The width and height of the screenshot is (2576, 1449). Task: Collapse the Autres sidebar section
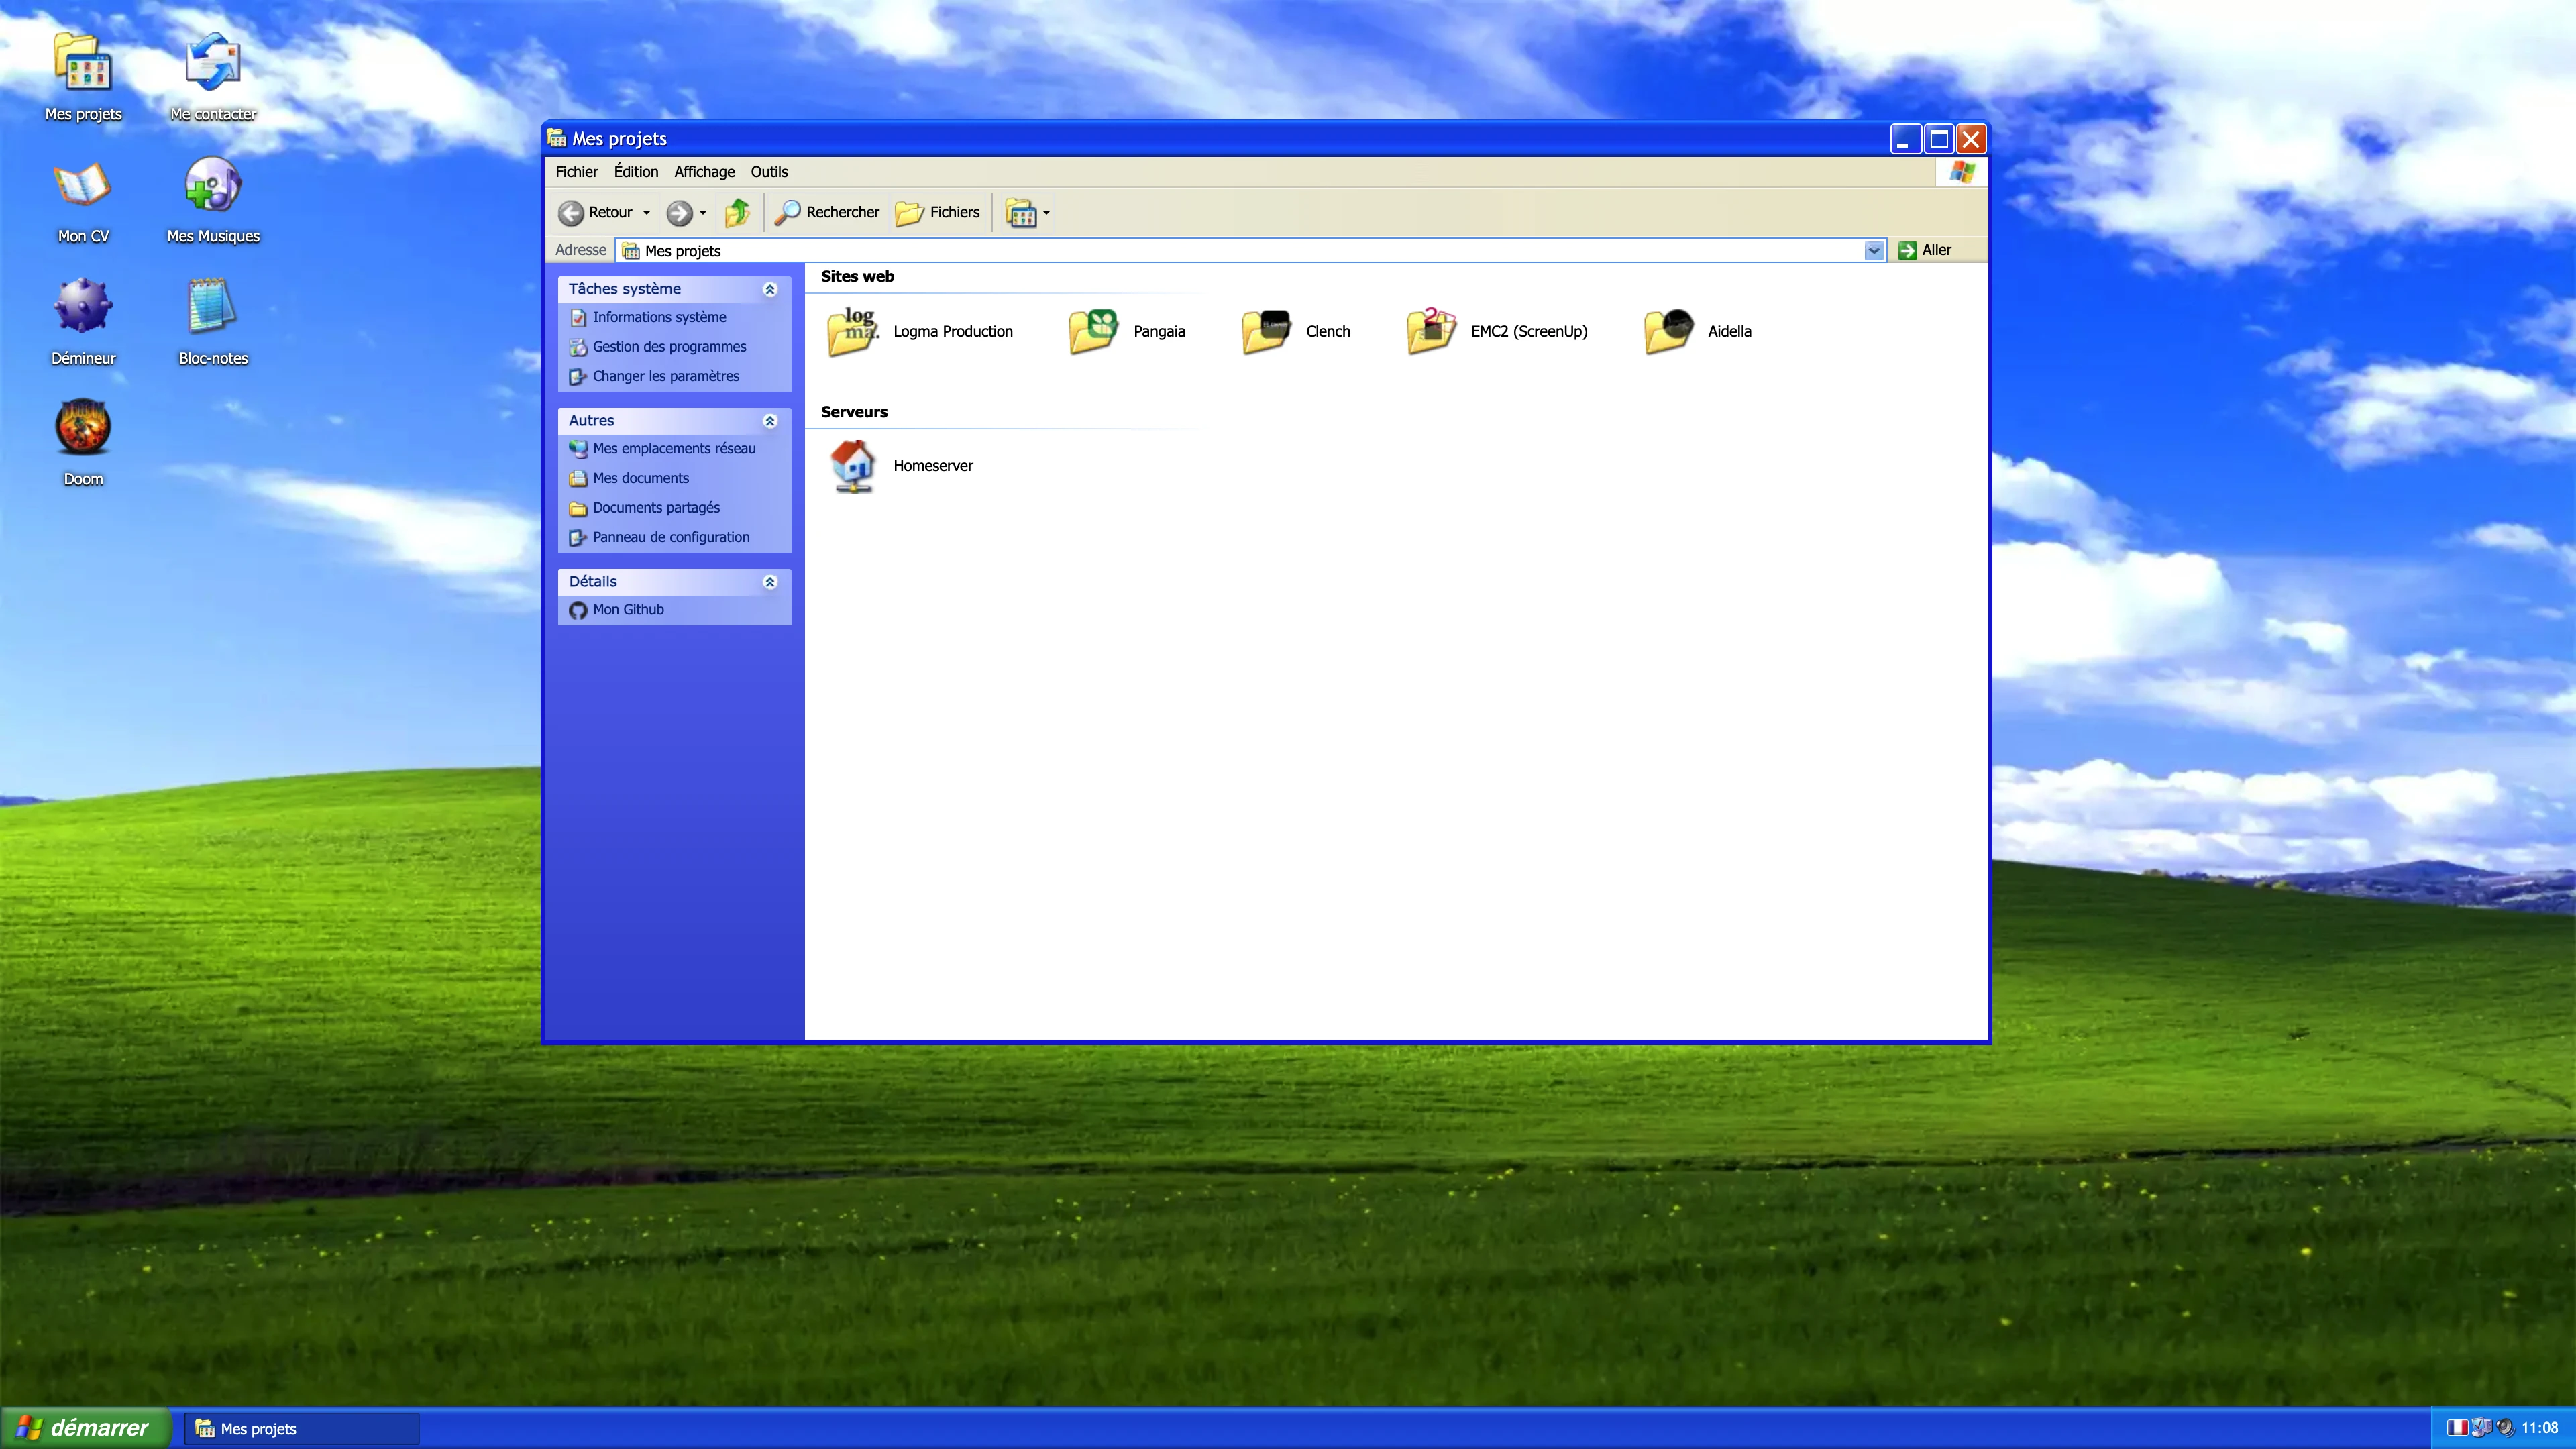pos(770,421)
